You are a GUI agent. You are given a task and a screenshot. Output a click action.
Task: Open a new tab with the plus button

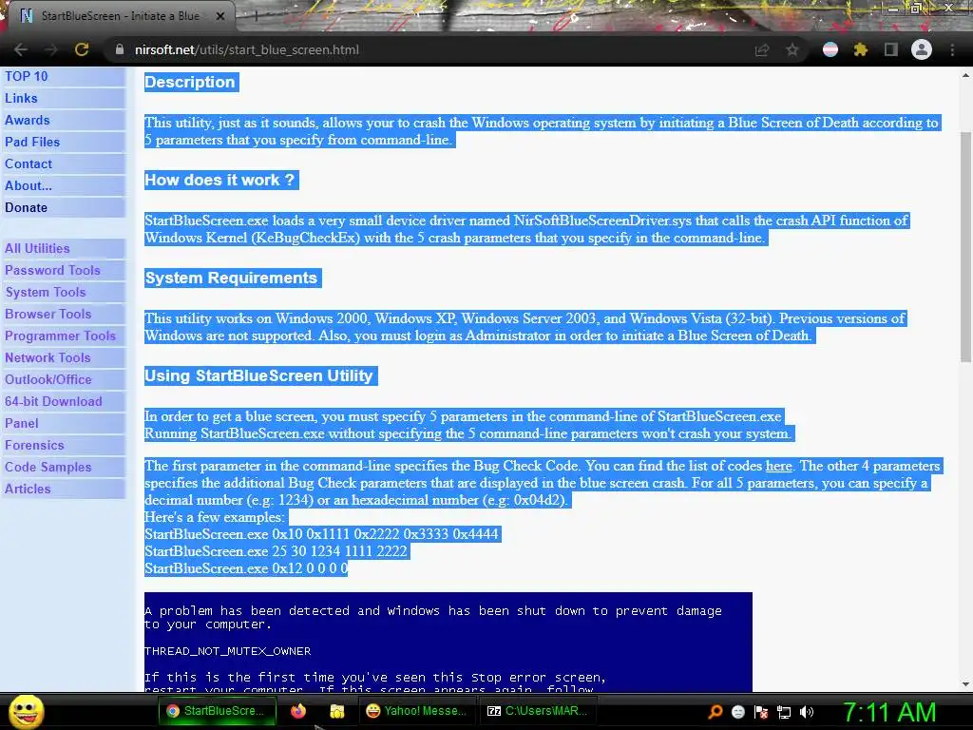(x=255, y=16)
